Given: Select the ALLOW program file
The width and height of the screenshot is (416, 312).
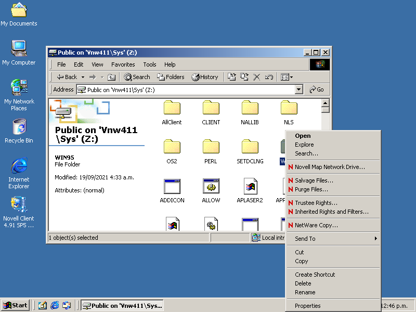Looking at the screenshot, I should pyautogui.click(x=211, y=191).
